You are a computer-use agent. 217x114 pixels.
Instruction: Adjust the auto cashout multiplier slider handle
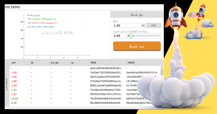point(131,36)
